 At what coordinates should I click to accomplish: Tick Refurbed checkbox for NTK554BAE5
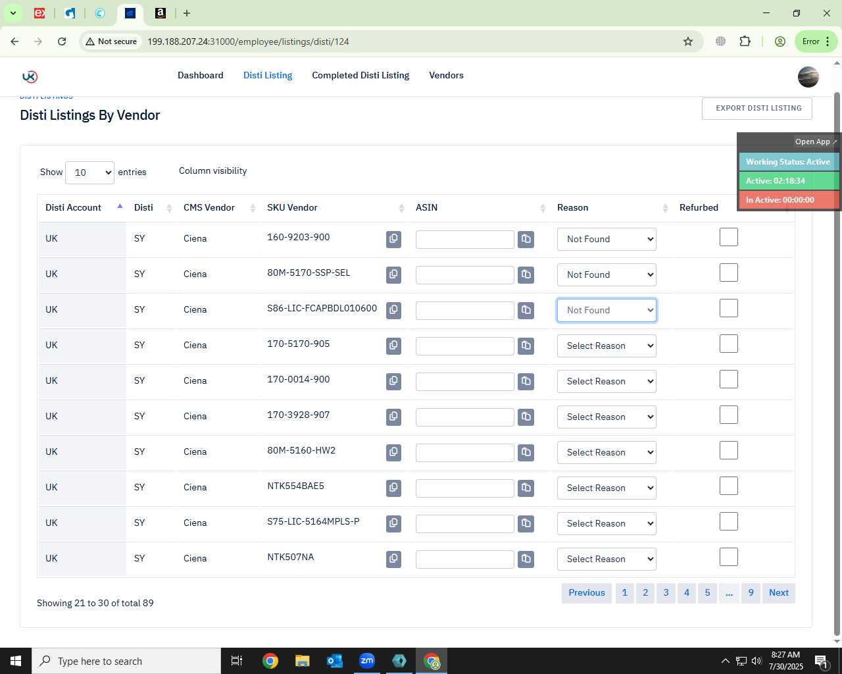[729, 486]
